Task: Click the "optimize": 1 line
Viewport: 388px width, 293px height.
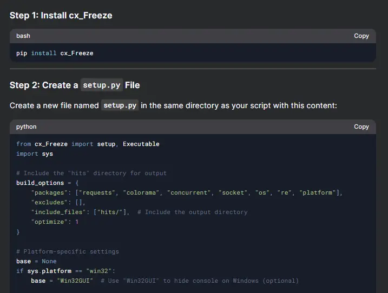Action: pyautogui.click(x=55, y=222)
